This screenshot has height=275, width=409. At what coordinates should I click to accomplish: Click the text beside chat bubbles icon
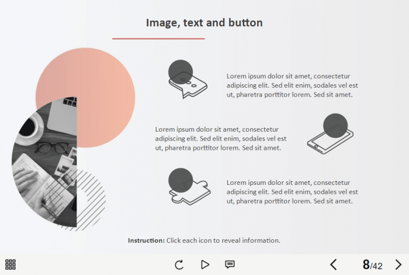[x=292, y=85]
